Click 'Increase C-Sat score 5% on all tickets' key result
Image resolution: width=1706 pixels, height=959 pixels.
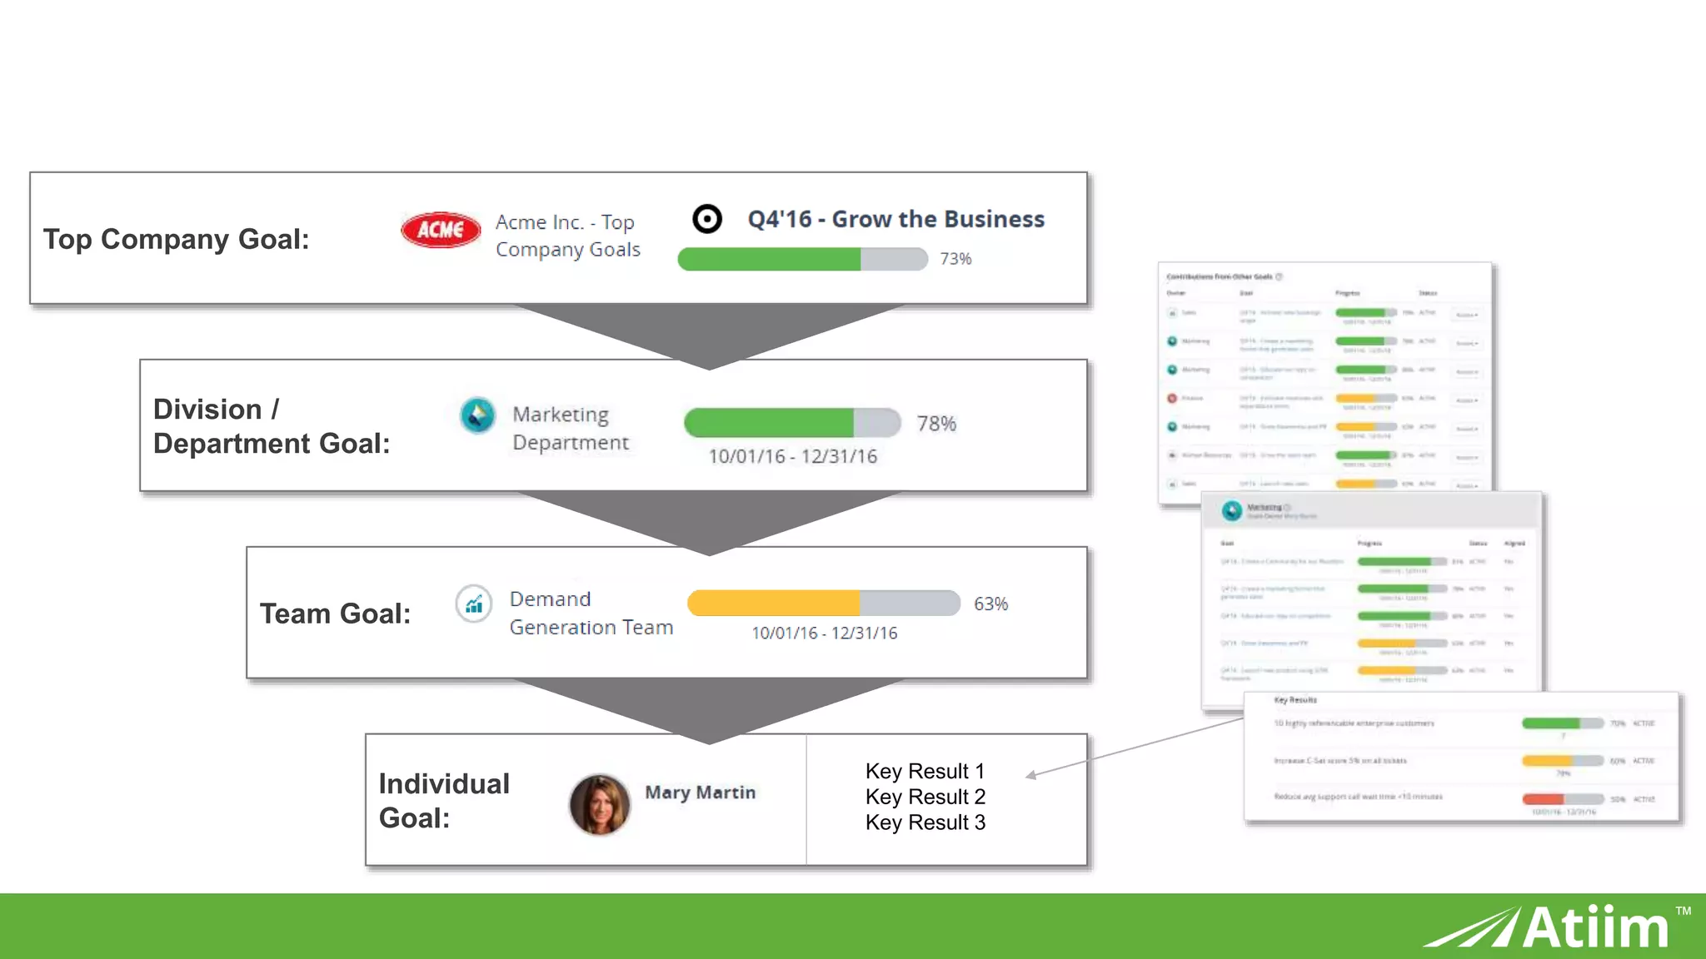click(x=1339, y=761)
